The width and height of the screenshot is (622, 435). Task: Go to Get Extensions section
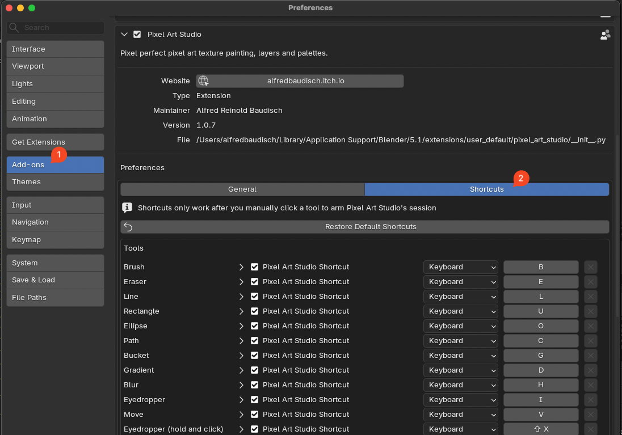[x=55, y=142]
